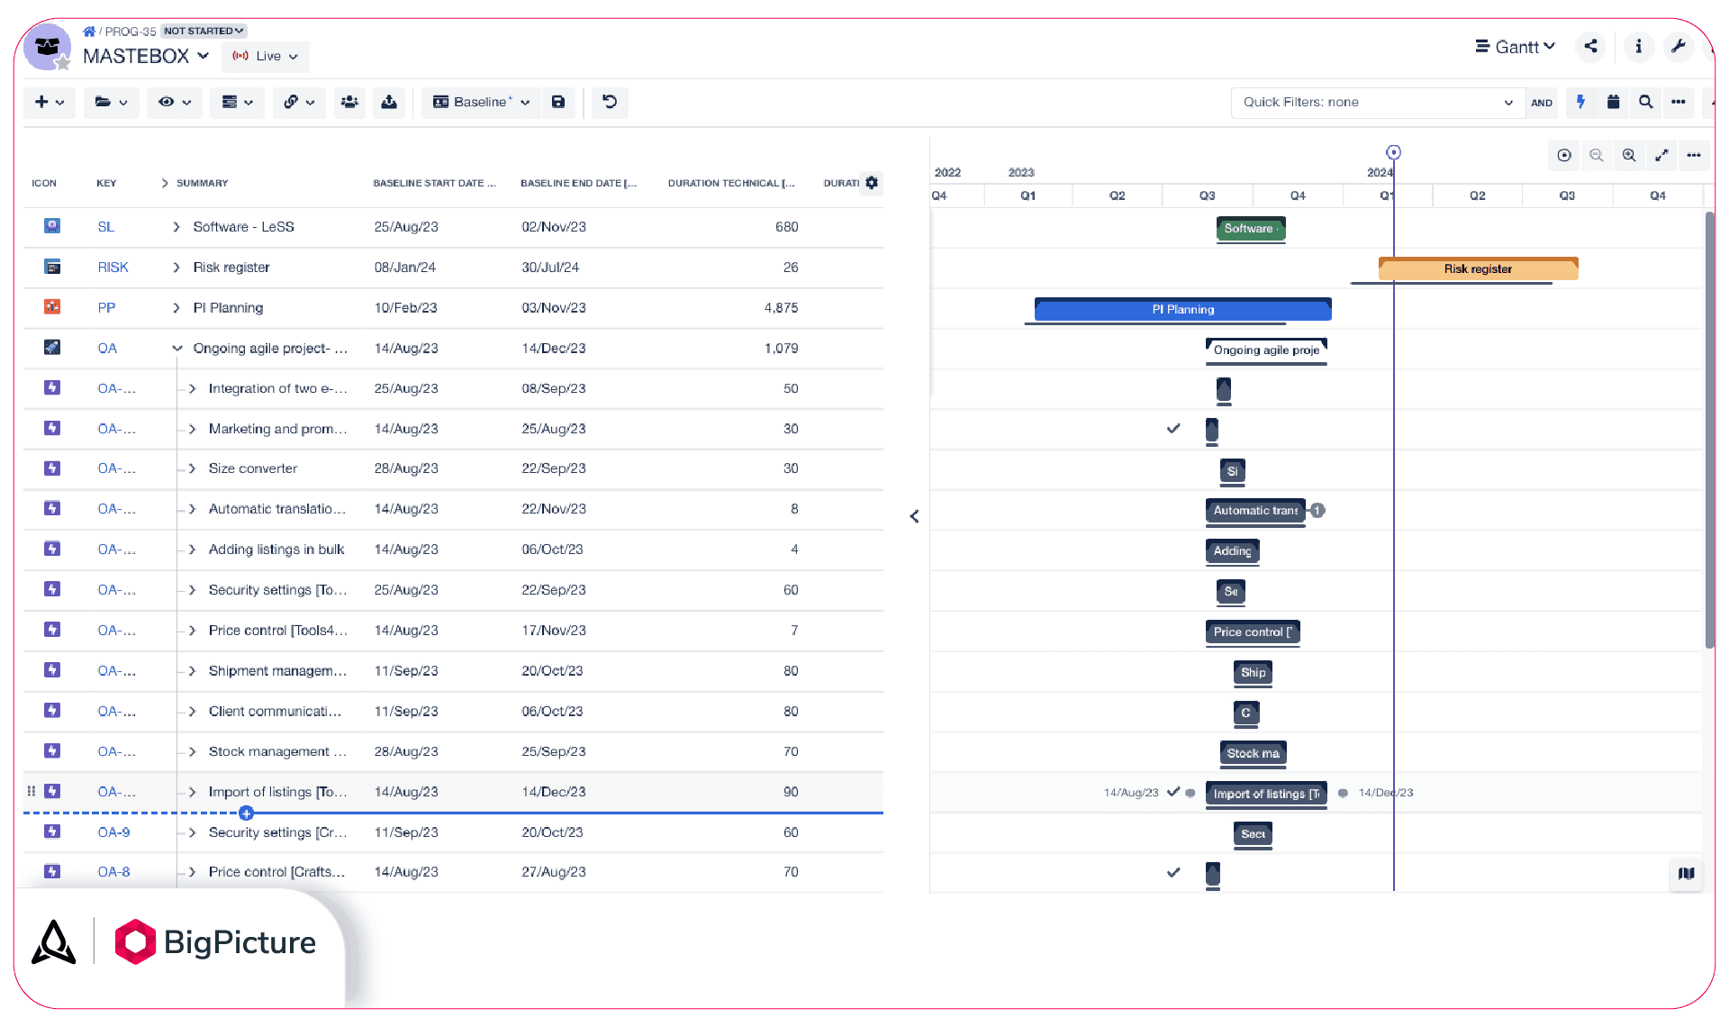Viewport: 1729px width, 1027px height.
Task: Expand the Adding listings in bulk row
Action: click(x=193, y=550)
